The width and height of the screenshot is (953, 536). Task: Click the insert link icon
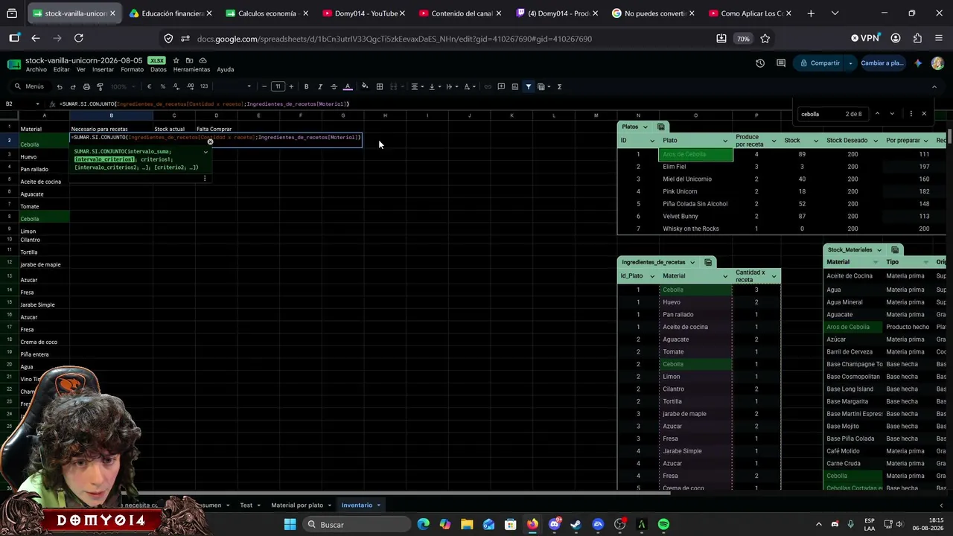[488, 86]
